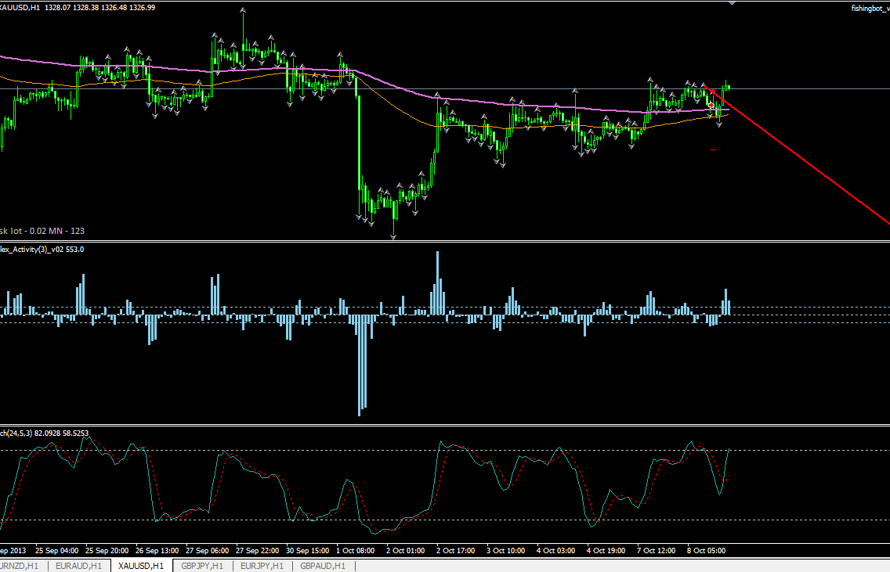This screenshot has width=890, height=572.
Task: Click the '7 Oct 12:00' time axis label
Action: tap(657, 550)
